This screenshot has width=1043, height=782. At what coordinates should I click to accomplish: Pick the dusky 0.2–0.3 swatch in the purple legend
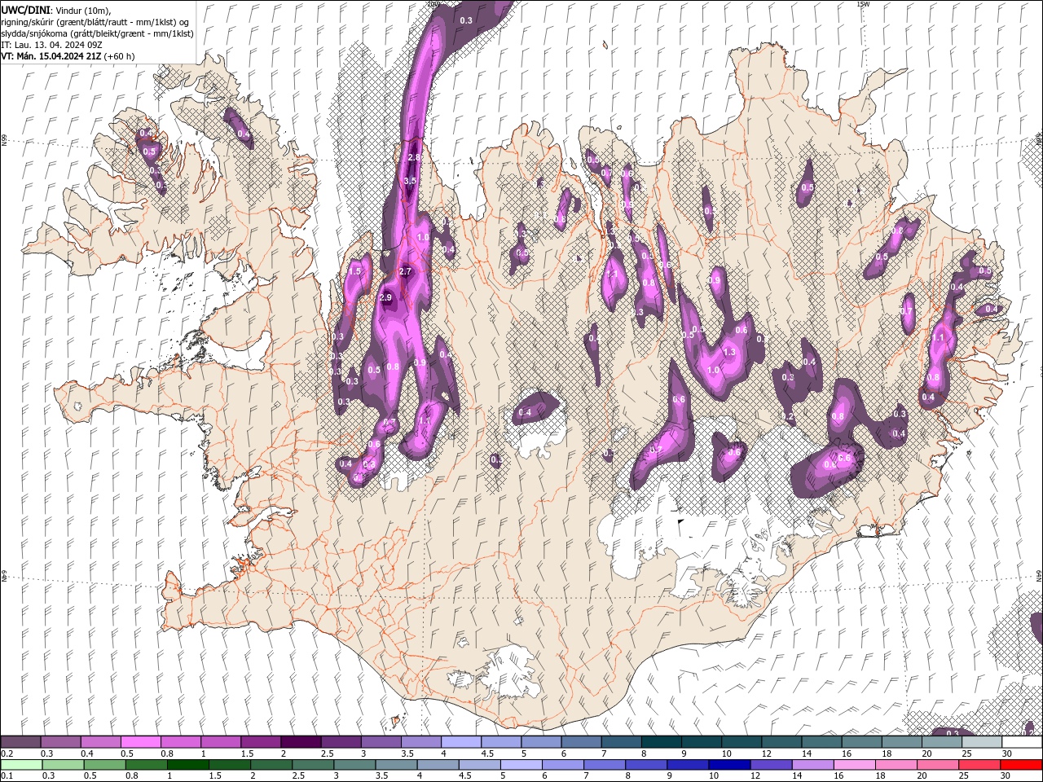point(20,742)
